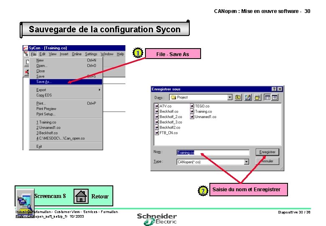Open the File menu in SyCon

pos(34,54)
